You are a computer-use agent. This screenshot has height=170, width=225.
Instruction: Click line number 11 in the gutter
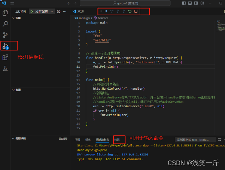point(78,67)
